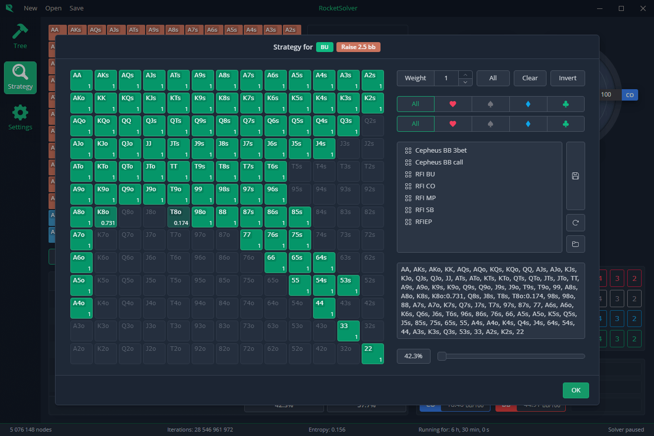Viewport: 654px width, 436px height.
Task: Toggle the hearts suit filter
Action: 452,104
